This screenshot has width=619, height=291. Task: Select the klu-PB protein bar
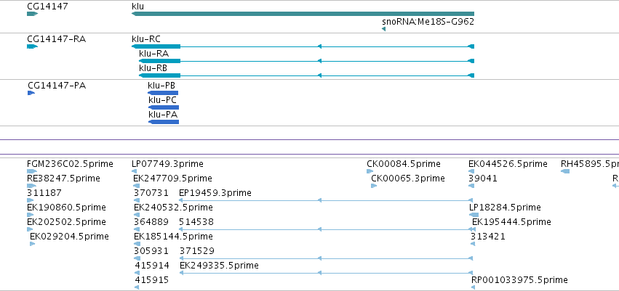coord(163,93)
